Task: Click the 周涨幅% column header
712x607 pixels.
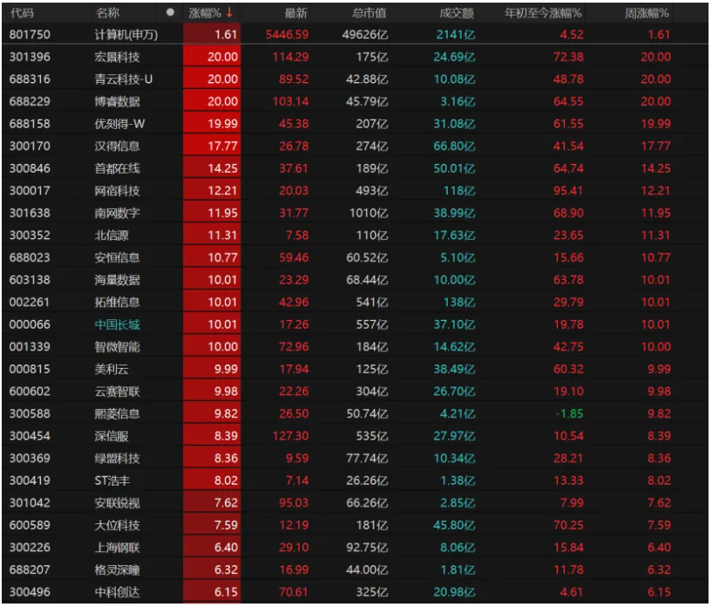Action: 648,13
